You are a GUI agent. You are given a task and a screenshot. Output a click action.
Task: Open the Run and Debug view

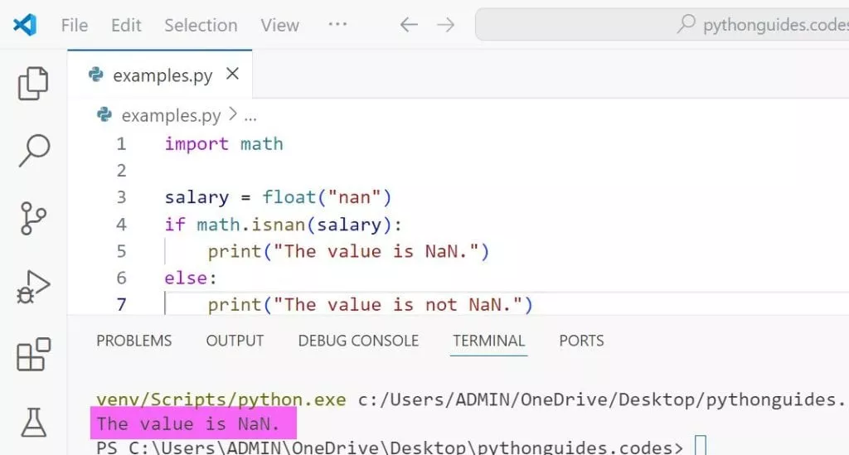click(34, 288)
